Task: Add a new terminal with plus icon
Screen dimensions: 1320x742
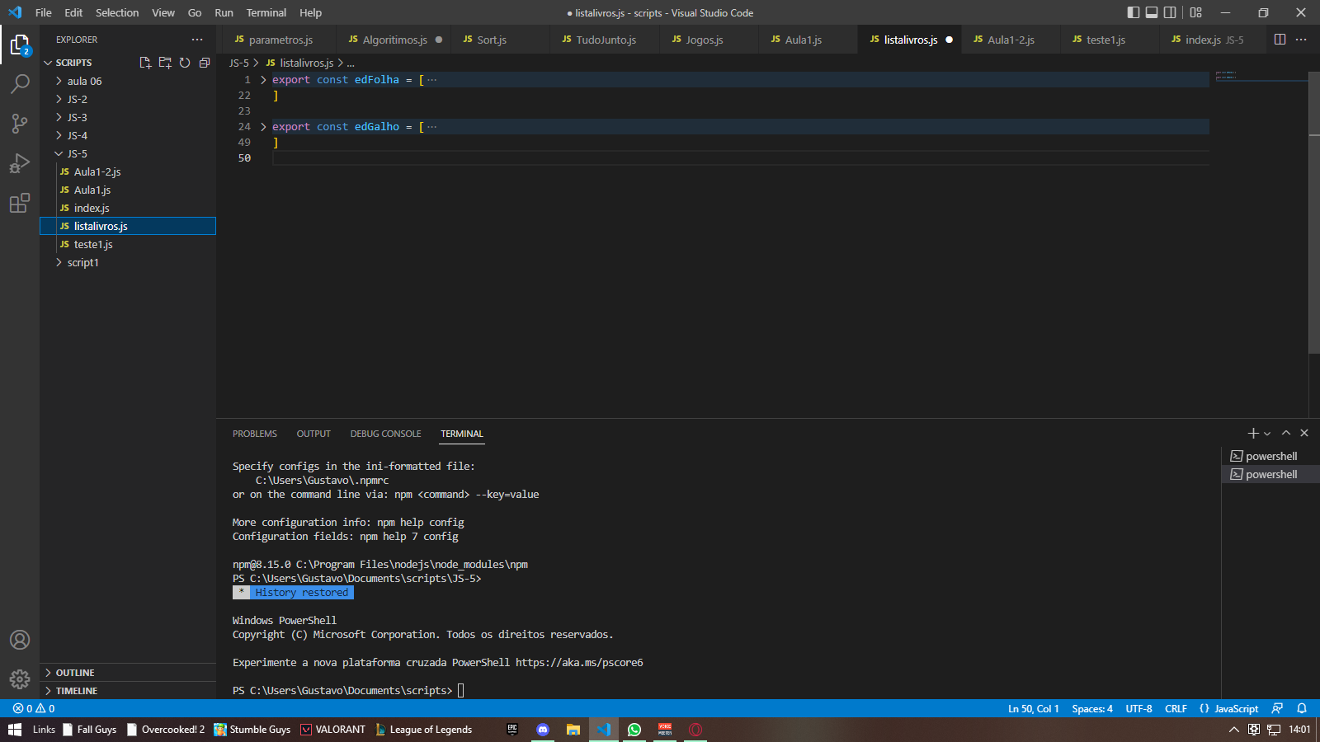Action: [1252, 433]
